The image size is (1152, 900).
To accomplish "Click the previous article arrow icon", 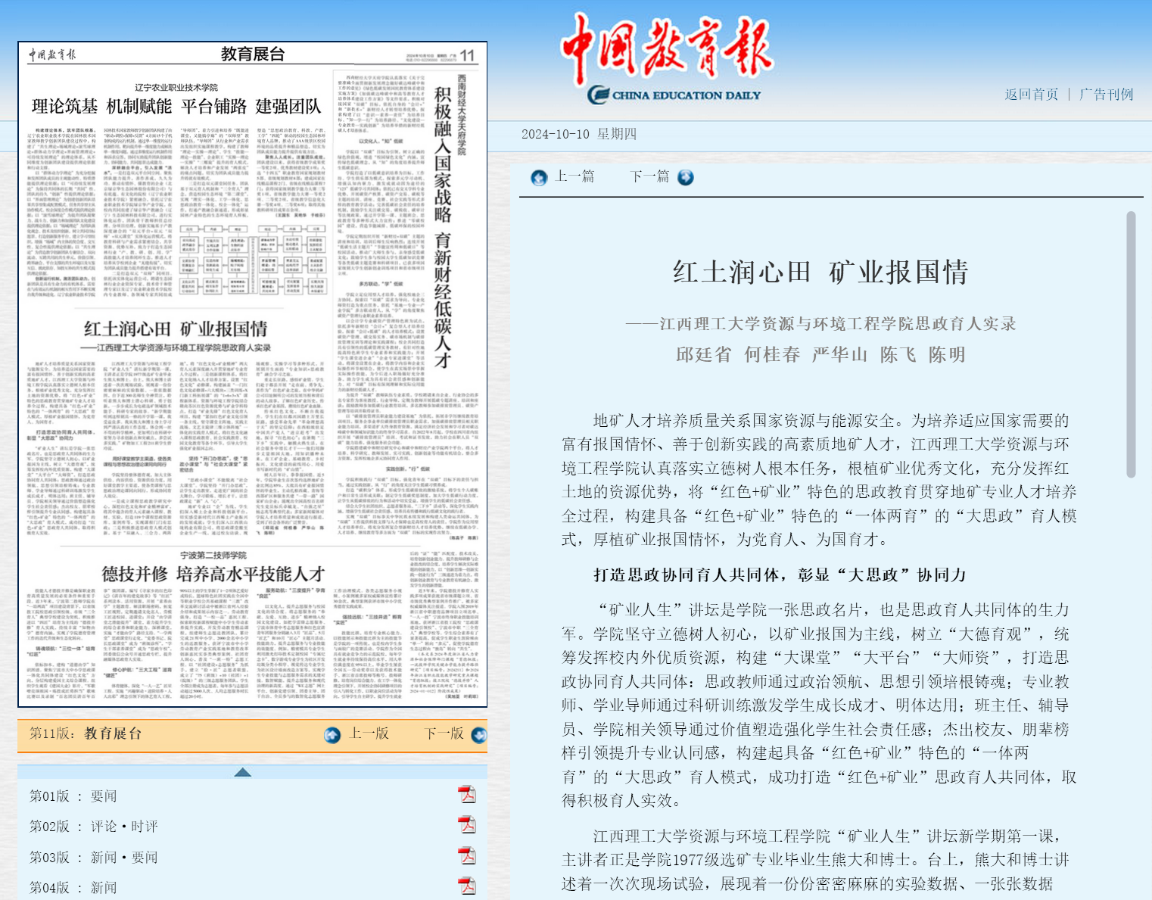I will [x=539, y=178].
